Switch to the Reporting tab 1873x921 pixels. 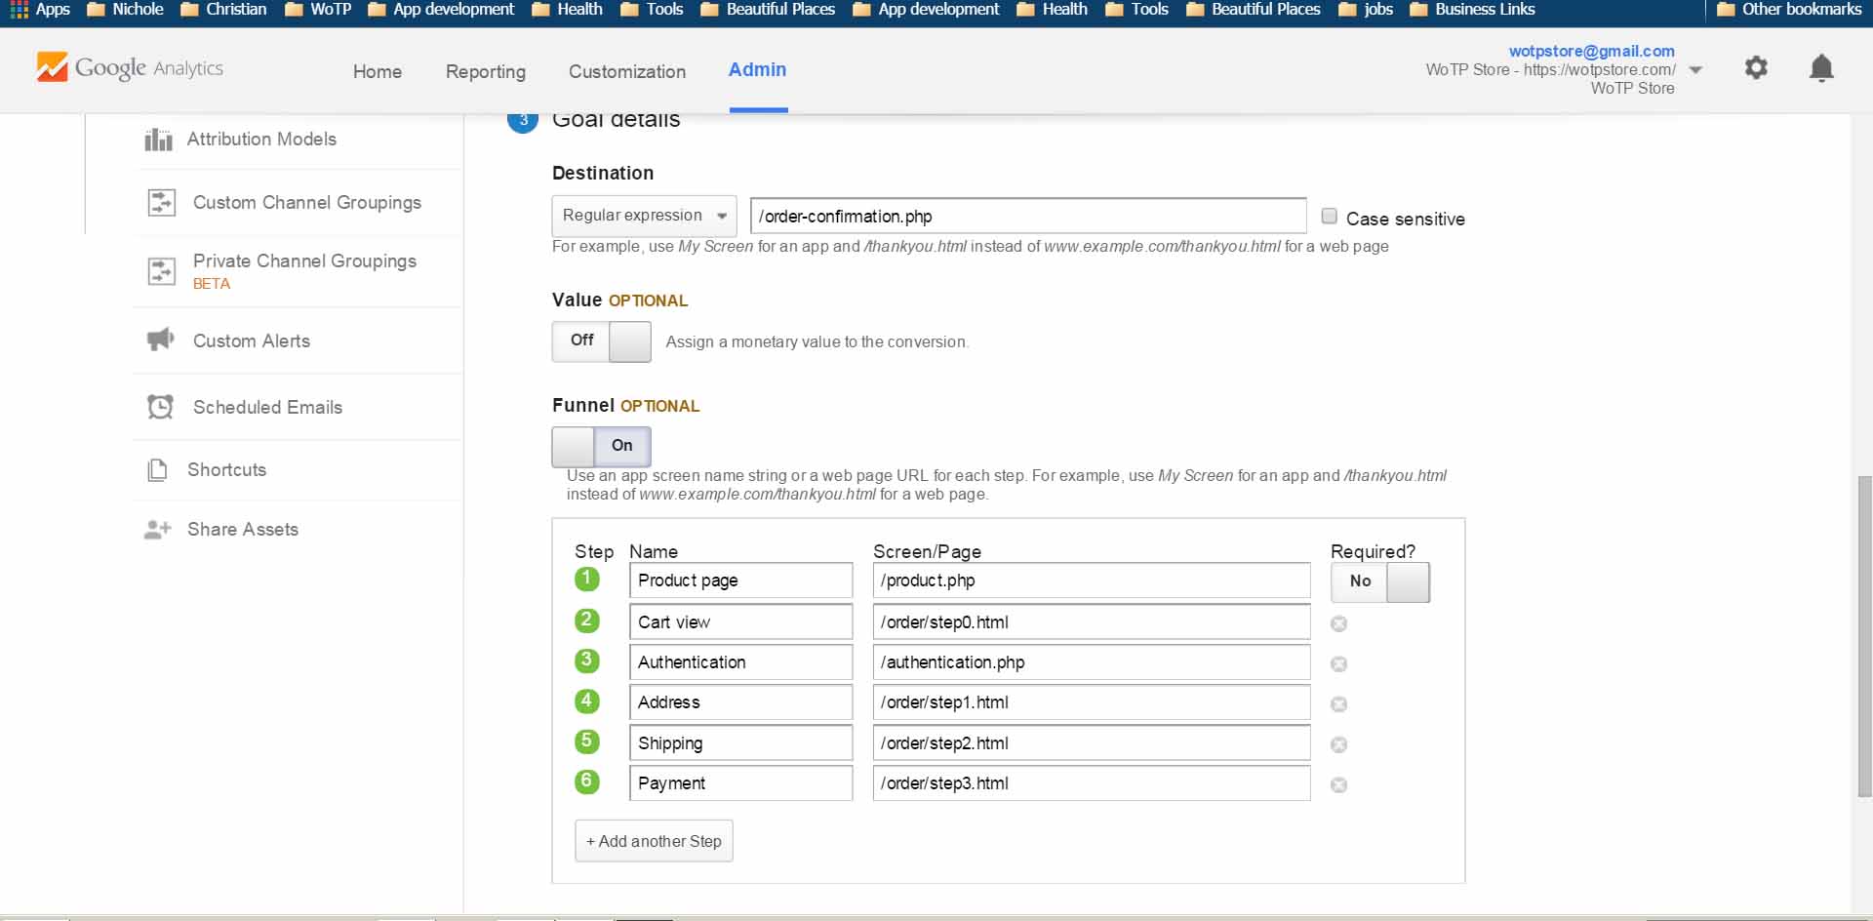(486, 71)
